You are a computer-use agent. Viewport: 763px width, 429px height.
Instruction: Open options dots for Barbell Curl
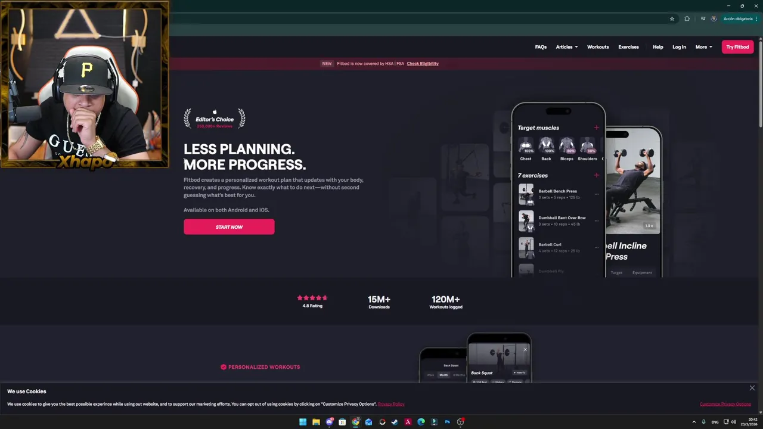pos(596,247)
